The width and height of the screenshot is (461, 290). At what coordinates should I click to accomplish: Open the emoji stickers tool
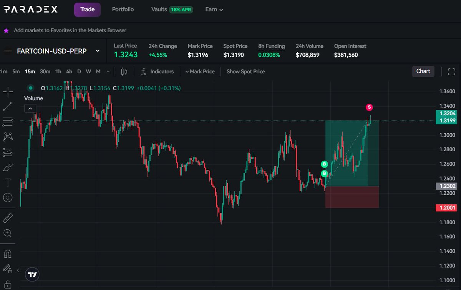click(x=8, y=197)
